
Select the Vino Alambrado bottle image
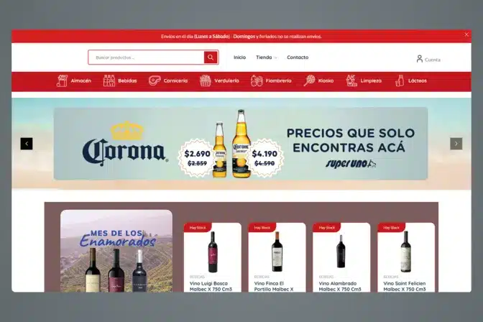[341, 252]
